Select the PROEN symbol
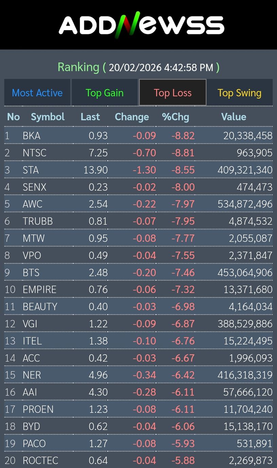Image resolution: width=277 pixels, height=468 pixels. [x=38, y=409]
